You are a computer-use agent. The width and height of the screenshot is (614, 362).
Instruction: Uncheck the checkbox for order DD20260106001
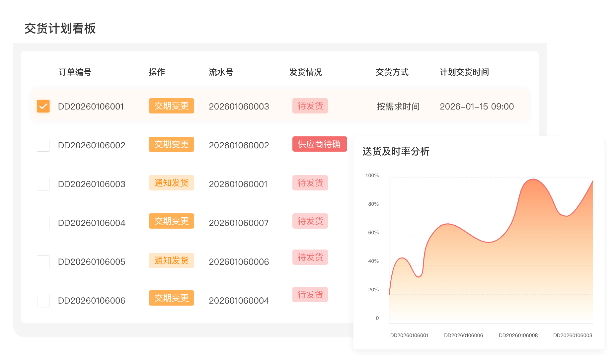coord(43,106)
